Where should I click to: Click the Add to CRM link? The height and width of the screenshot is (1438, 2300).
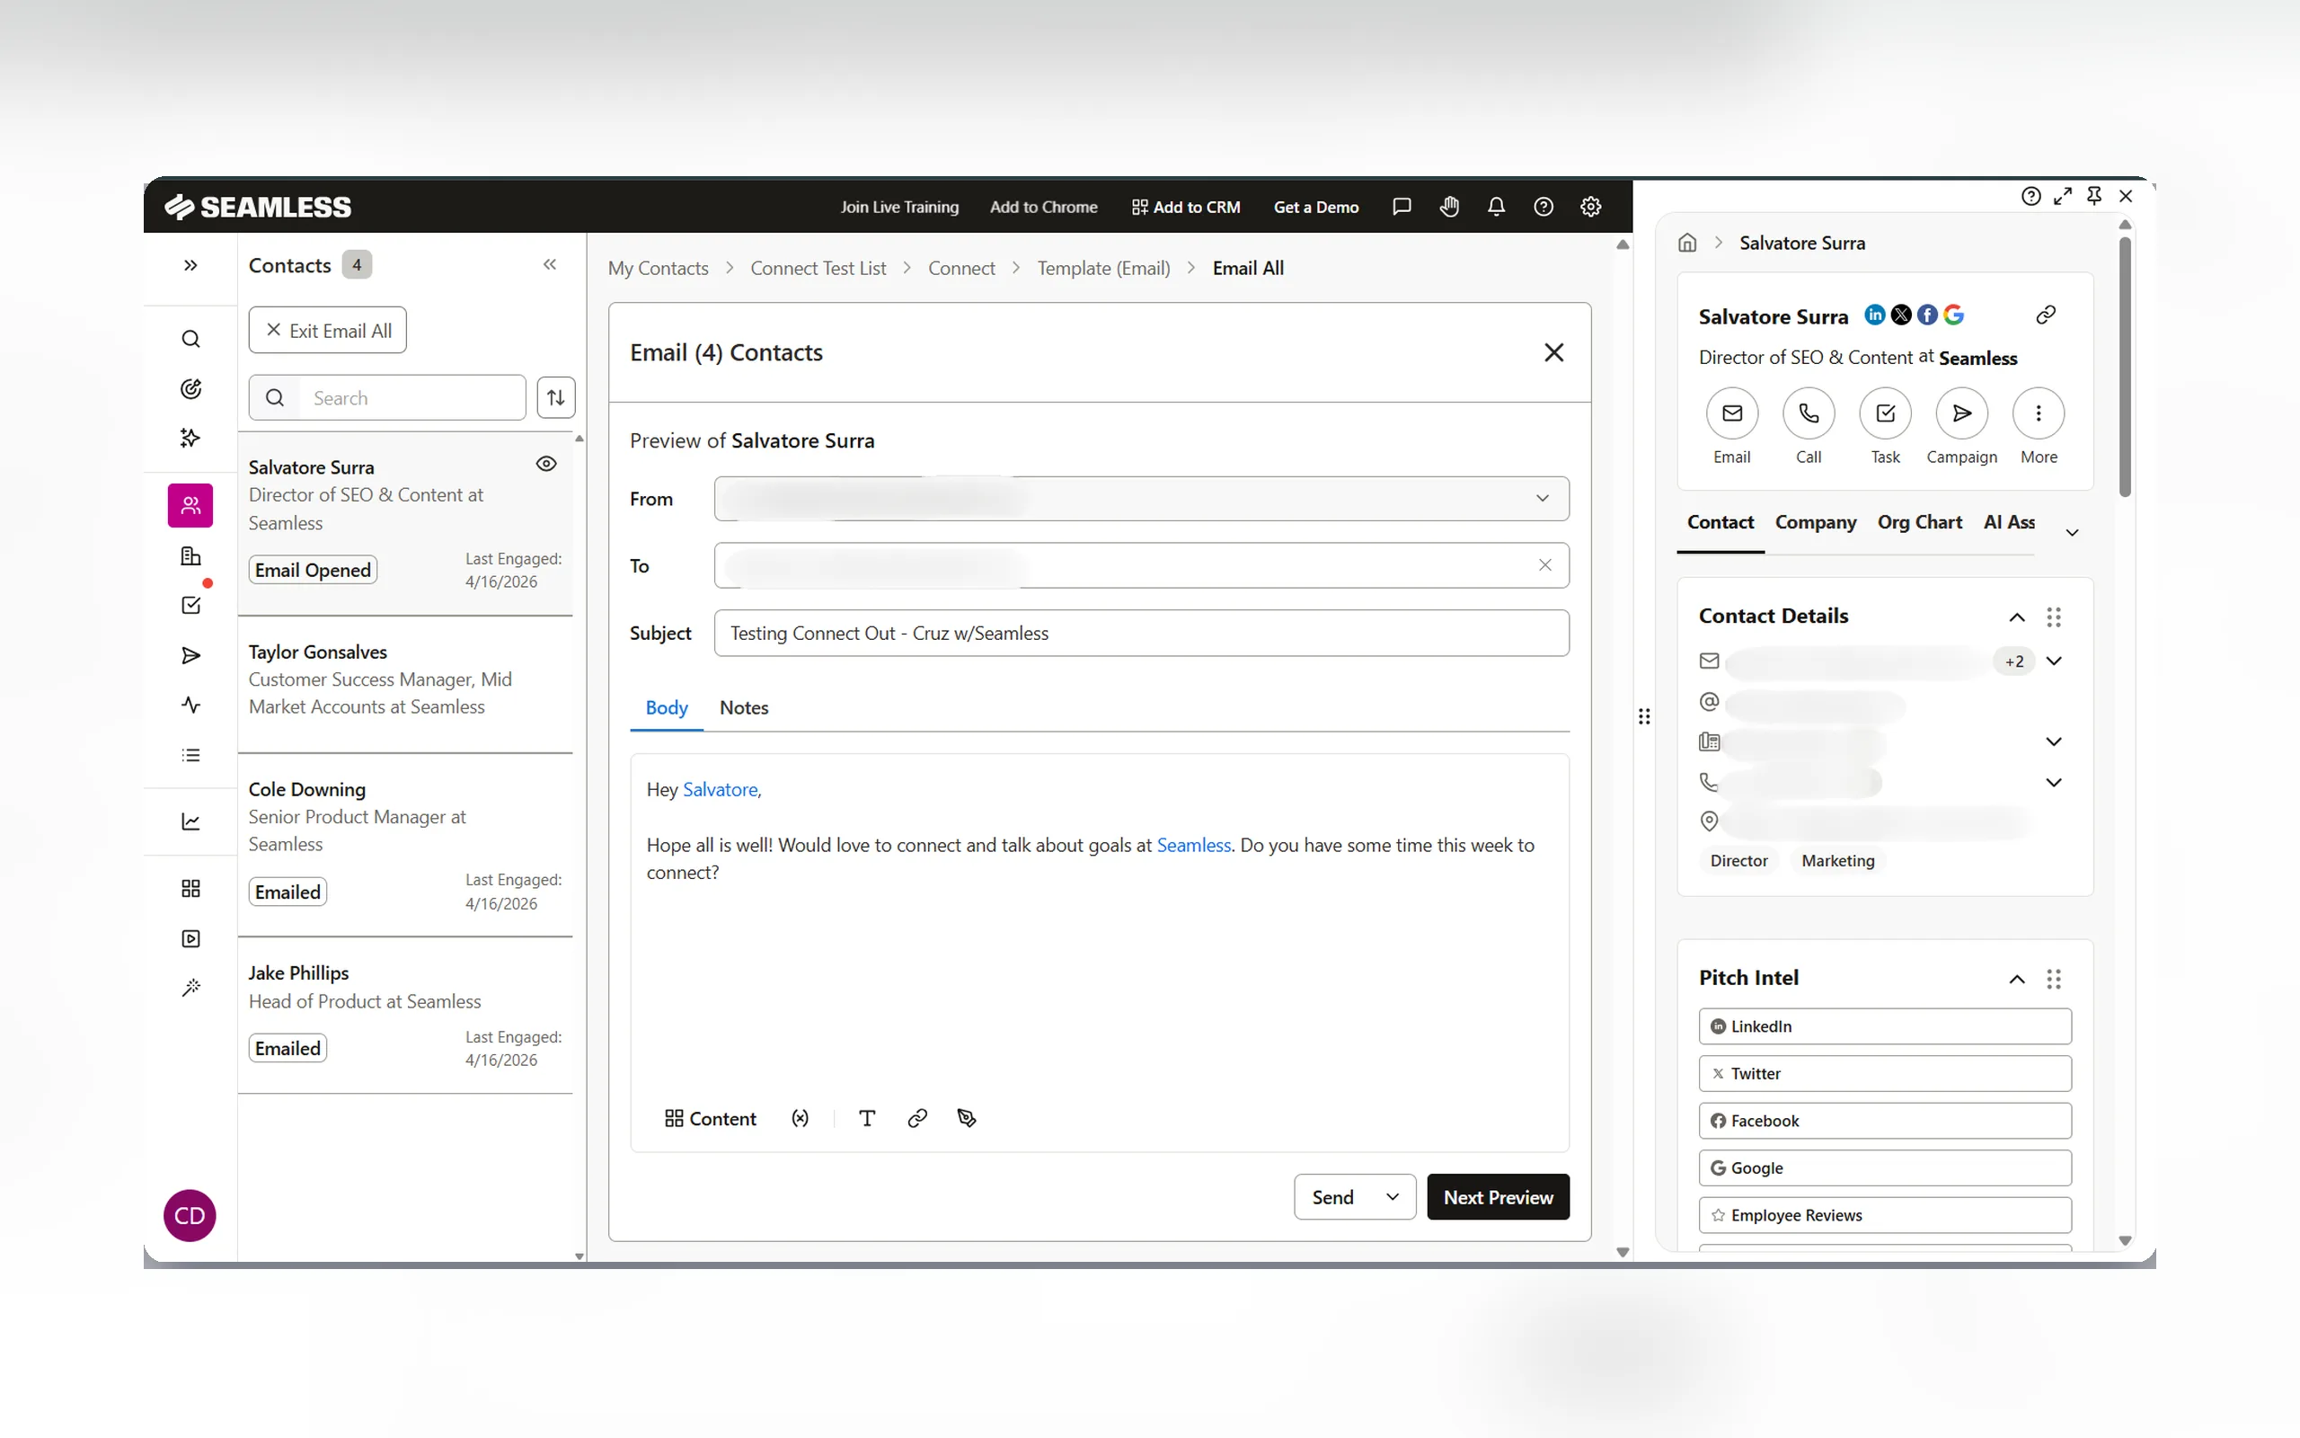coord(1186,207)
